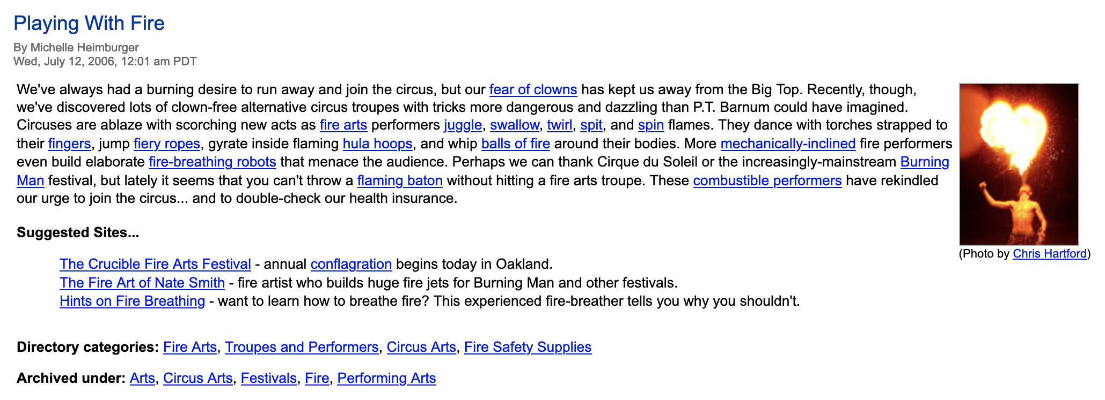The image size is (1105, 400).
Task: Click the "conflagration" link
Action: tap(351, 265)
